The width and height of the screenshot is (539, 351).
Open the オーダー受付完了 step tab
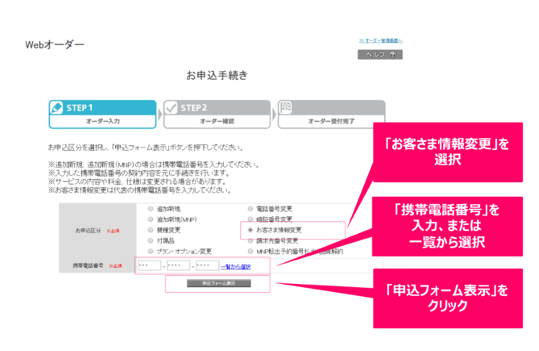[x=331, y=115]
